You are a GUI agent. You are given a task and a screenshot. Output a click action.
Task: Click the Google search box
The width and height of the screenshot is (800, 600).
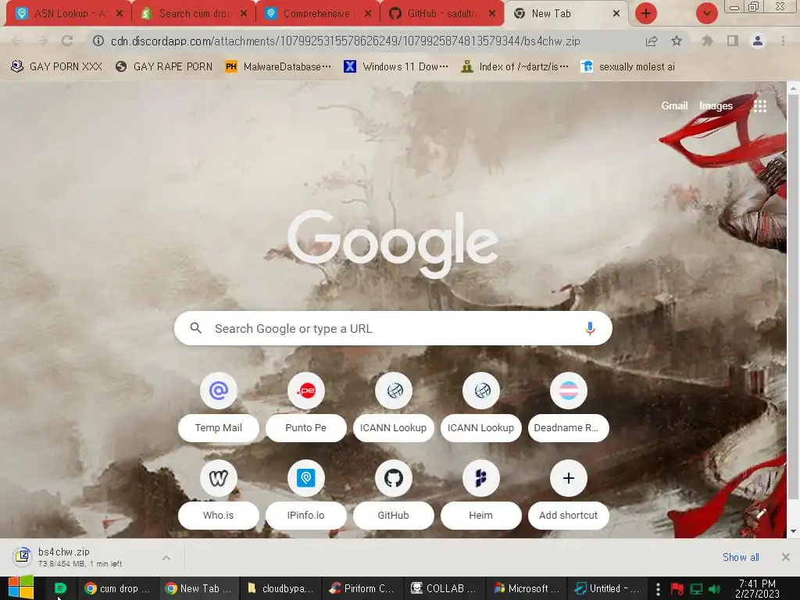click(393, 328)
